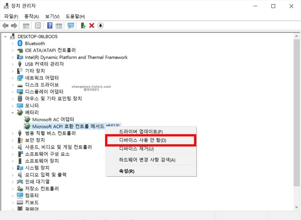Click 속성(R) in the context menu
Image resolution: width=301 pixels, height=220 pixels.
coord(127,171)
